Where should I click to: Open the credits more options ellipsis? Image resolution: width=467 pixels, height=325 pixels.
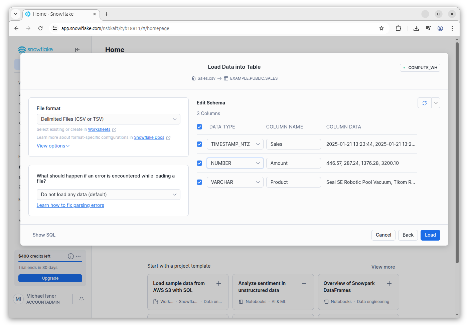[x=78, y=256]
